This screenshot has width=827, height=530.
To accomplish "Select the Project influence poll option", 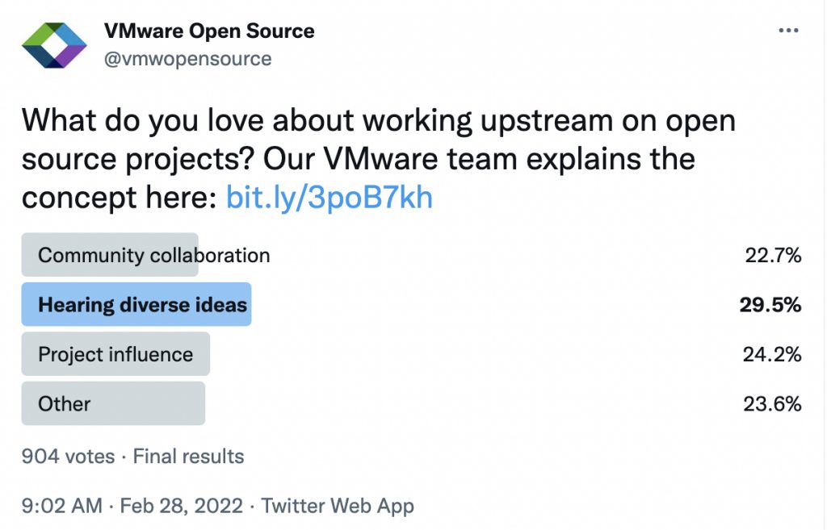I will tap(115, 354).
